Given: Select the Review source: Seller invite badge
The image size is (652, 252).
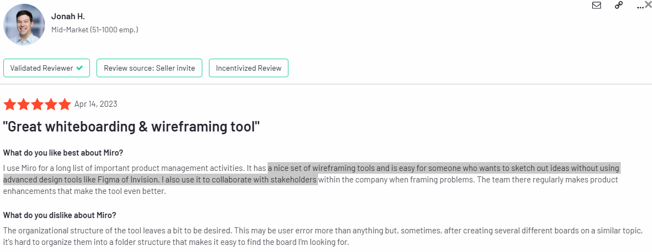Looking at the screenshot, I should coord(149,68).
